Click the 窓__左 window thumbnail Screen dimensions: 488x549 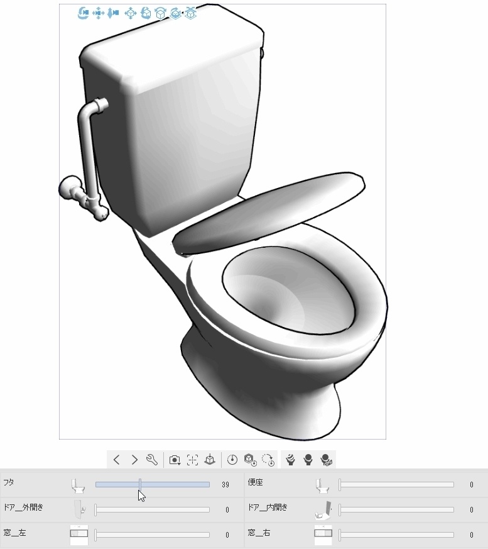pyautogui.click(x=79, y=535)
